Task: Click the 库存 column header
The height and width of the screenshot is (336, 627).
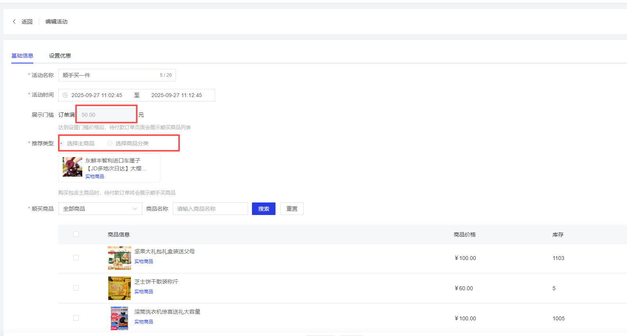Action: pos(558,235)
